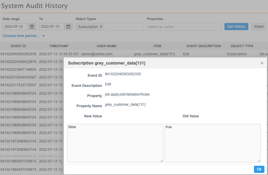Confirm dialog with Ok button
This screenshot has width=268, height=175.
click(x=259, y=169)
